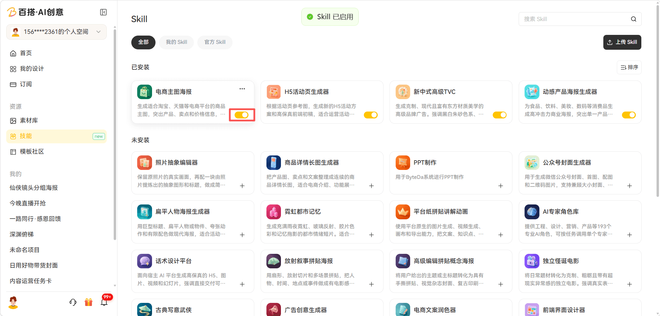Image resolution: width=660 pixels, height=316 pixels.
Task: Open 订阅 in the sidebar
Action: [56, 84]
